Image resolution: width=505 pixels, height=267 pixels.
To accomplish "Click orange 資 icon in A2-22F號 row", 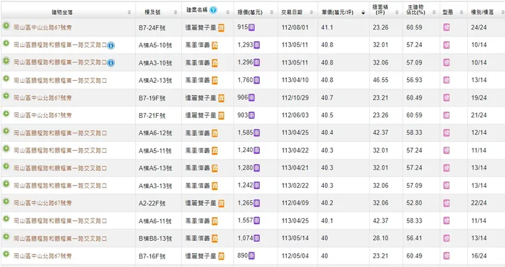I will (x=222, y=203).
